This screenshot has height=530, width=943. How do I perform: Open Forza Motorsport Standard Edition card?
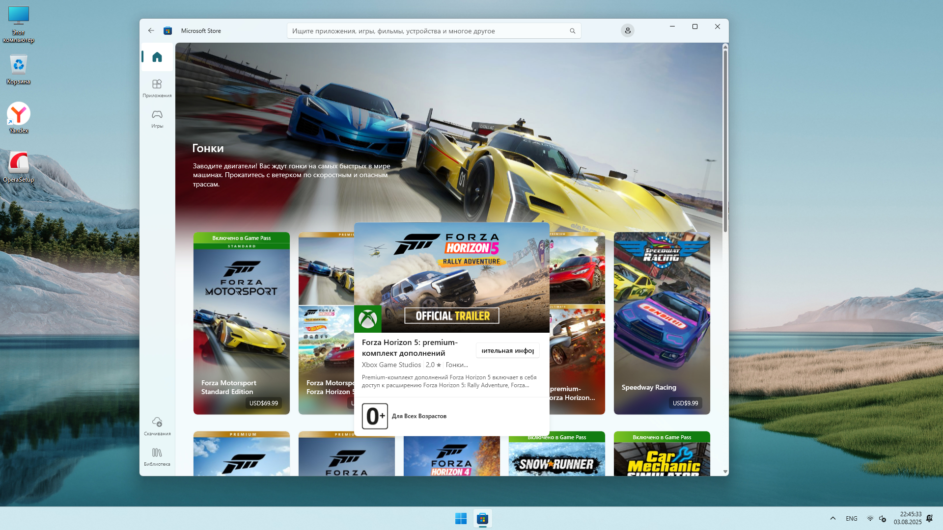coord(241,324)
